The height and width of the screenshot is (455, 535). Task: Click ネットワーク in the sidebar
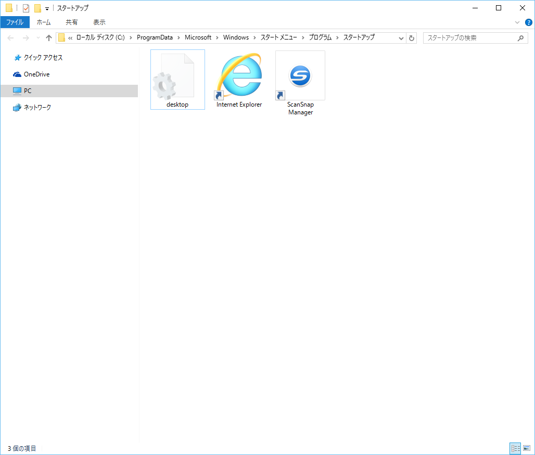pos(36,108)
